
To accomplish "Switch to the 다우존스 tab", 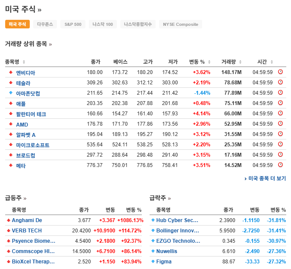I will point(45,24).
